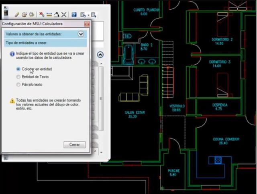Select the angle measurement icon
The image size is (257, 194).
coord(57,14)
